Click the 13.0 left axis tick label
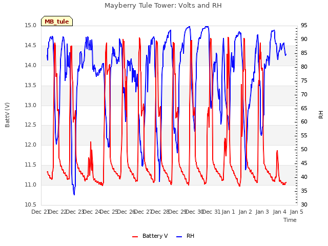 [30, 105]
